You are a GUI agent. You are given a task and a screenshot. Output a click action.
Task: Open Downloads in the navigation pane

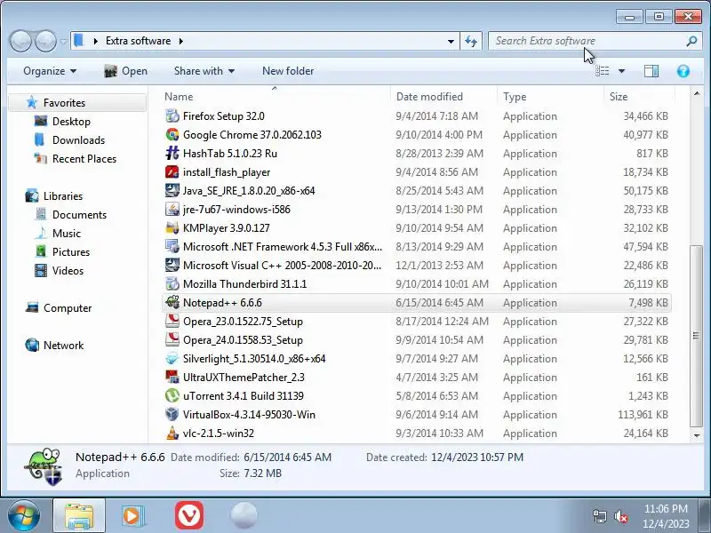78,140
